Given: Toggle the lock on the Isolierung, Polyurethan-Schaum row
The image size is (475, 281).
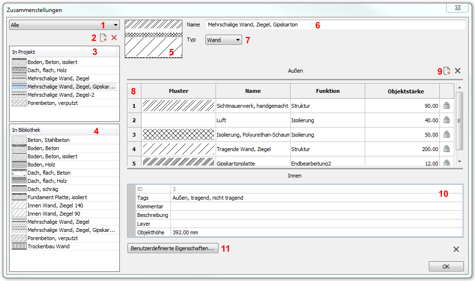Looking at the screenshot, I should tap(447, 134).
